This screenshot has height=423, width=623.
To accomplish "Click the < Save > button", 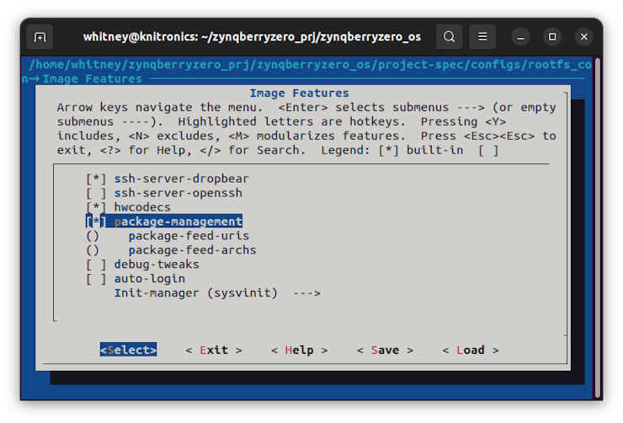I will 385,350.
